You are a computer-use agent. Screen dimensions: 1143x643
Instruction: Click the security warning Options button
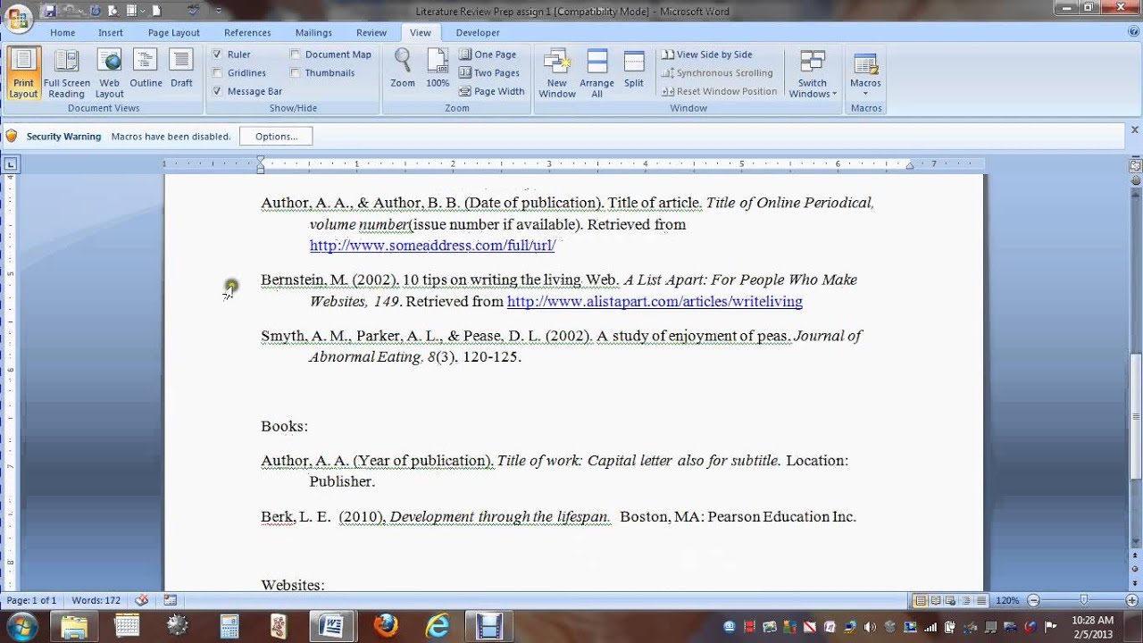click(x=276, y=137)
